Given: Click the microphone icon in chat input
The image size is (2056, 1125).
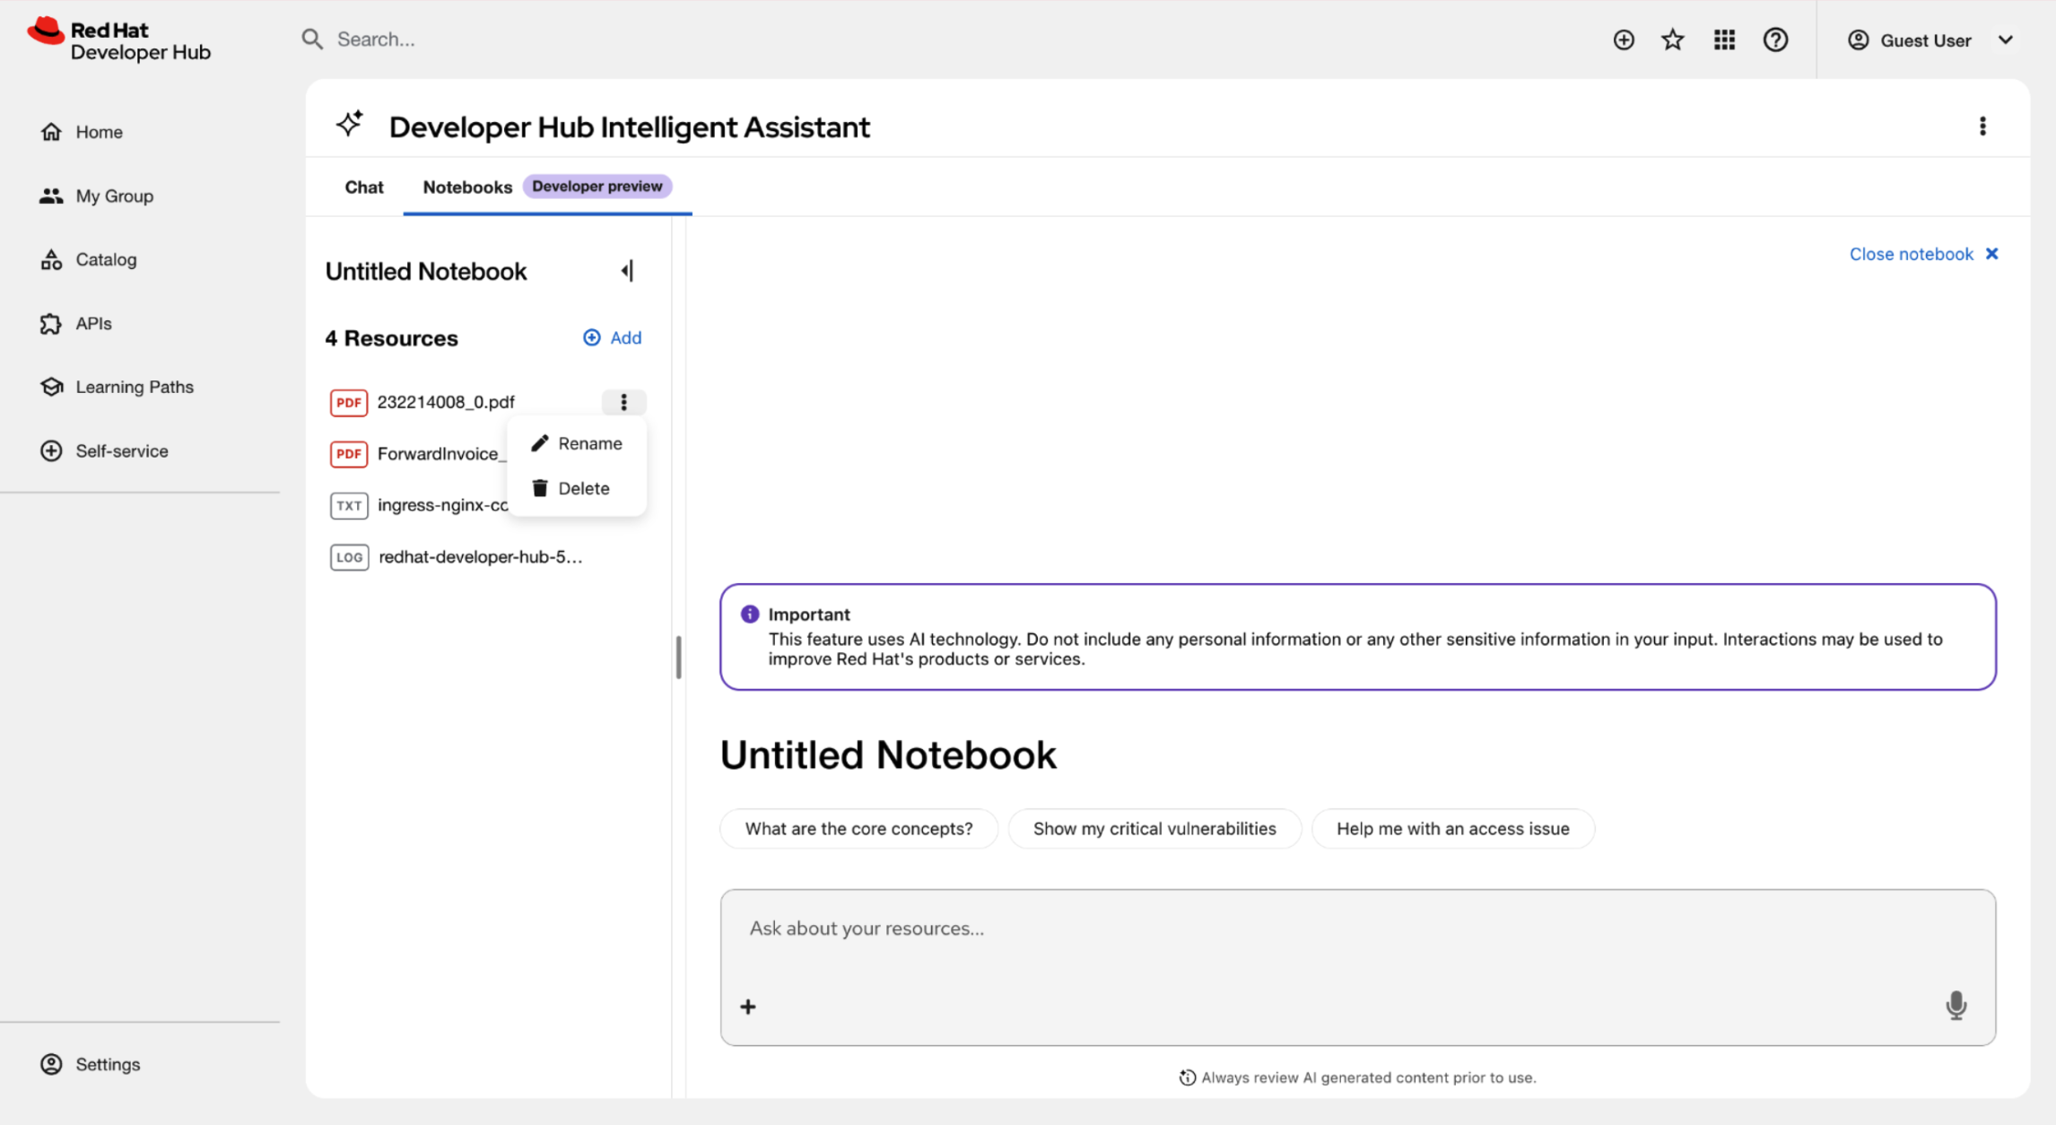Looking at the screenshot, I should tap(1956, 1006).
